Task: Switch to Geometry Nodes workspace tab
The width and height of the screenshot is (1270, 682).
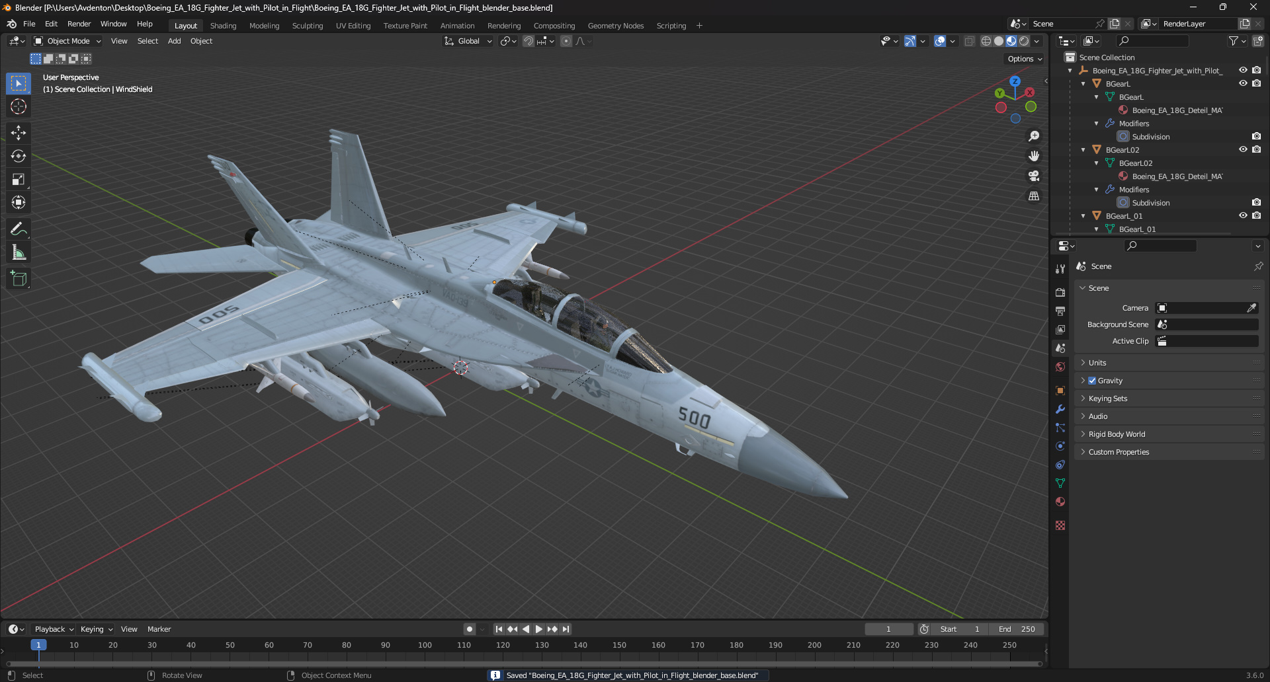Action: [x=616, y=26]
